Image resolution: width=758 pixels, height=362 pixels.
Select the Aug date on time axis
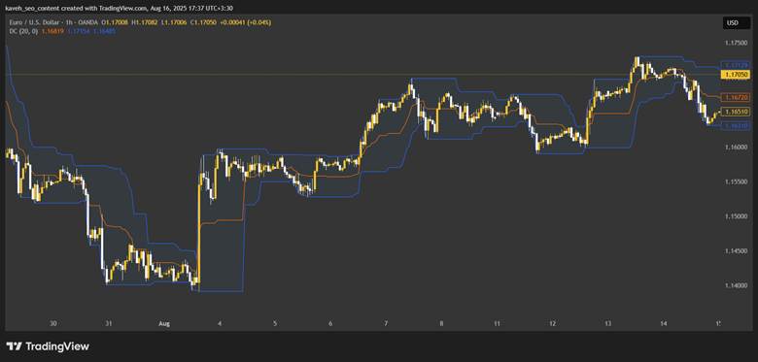tap(164, 324)
